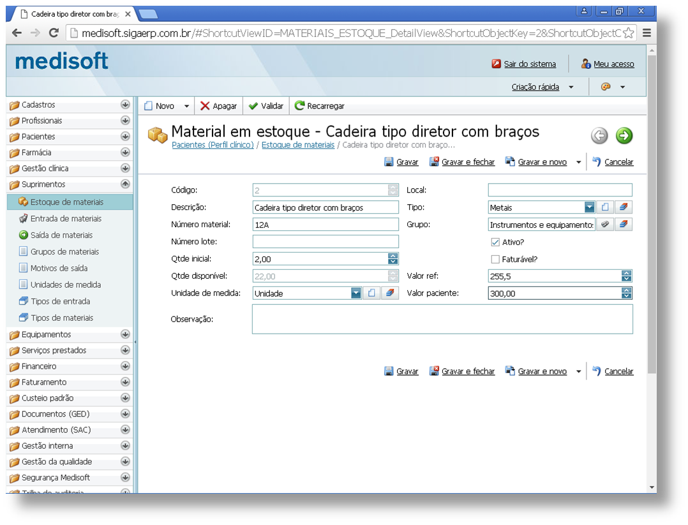Click new item icon beside Unidade de medida
The image size is (688, 525).
point(371,293)
